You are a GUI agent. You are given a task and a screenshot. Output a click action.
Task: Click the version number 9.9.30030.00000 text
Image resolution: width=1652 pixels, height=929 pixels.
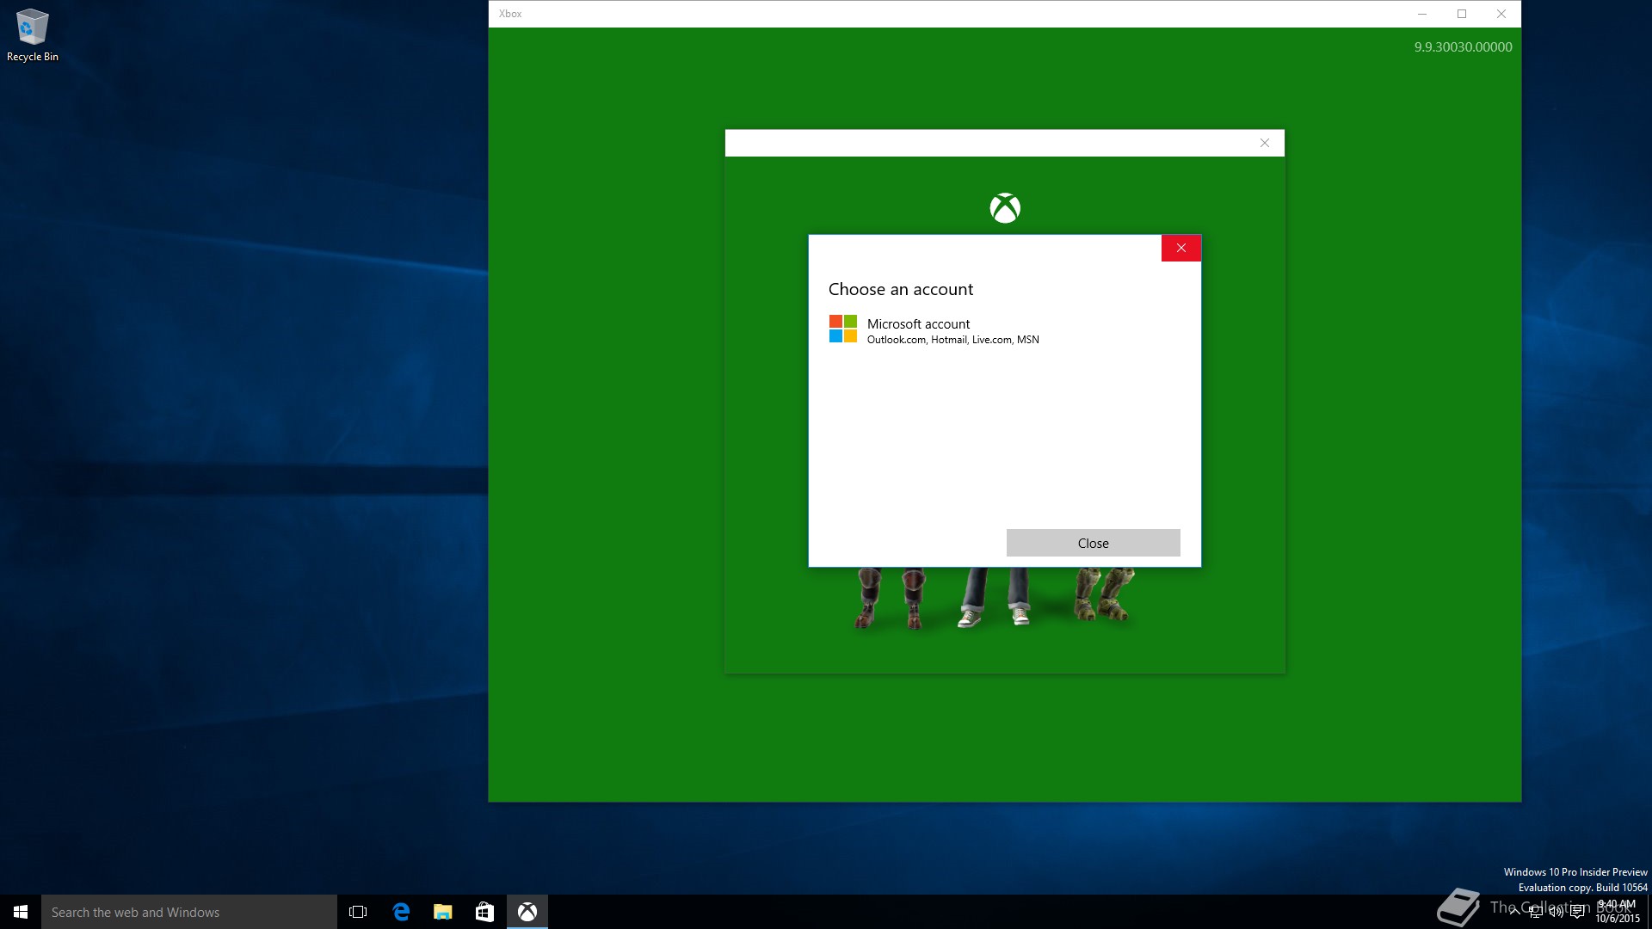coord(1463,47)
